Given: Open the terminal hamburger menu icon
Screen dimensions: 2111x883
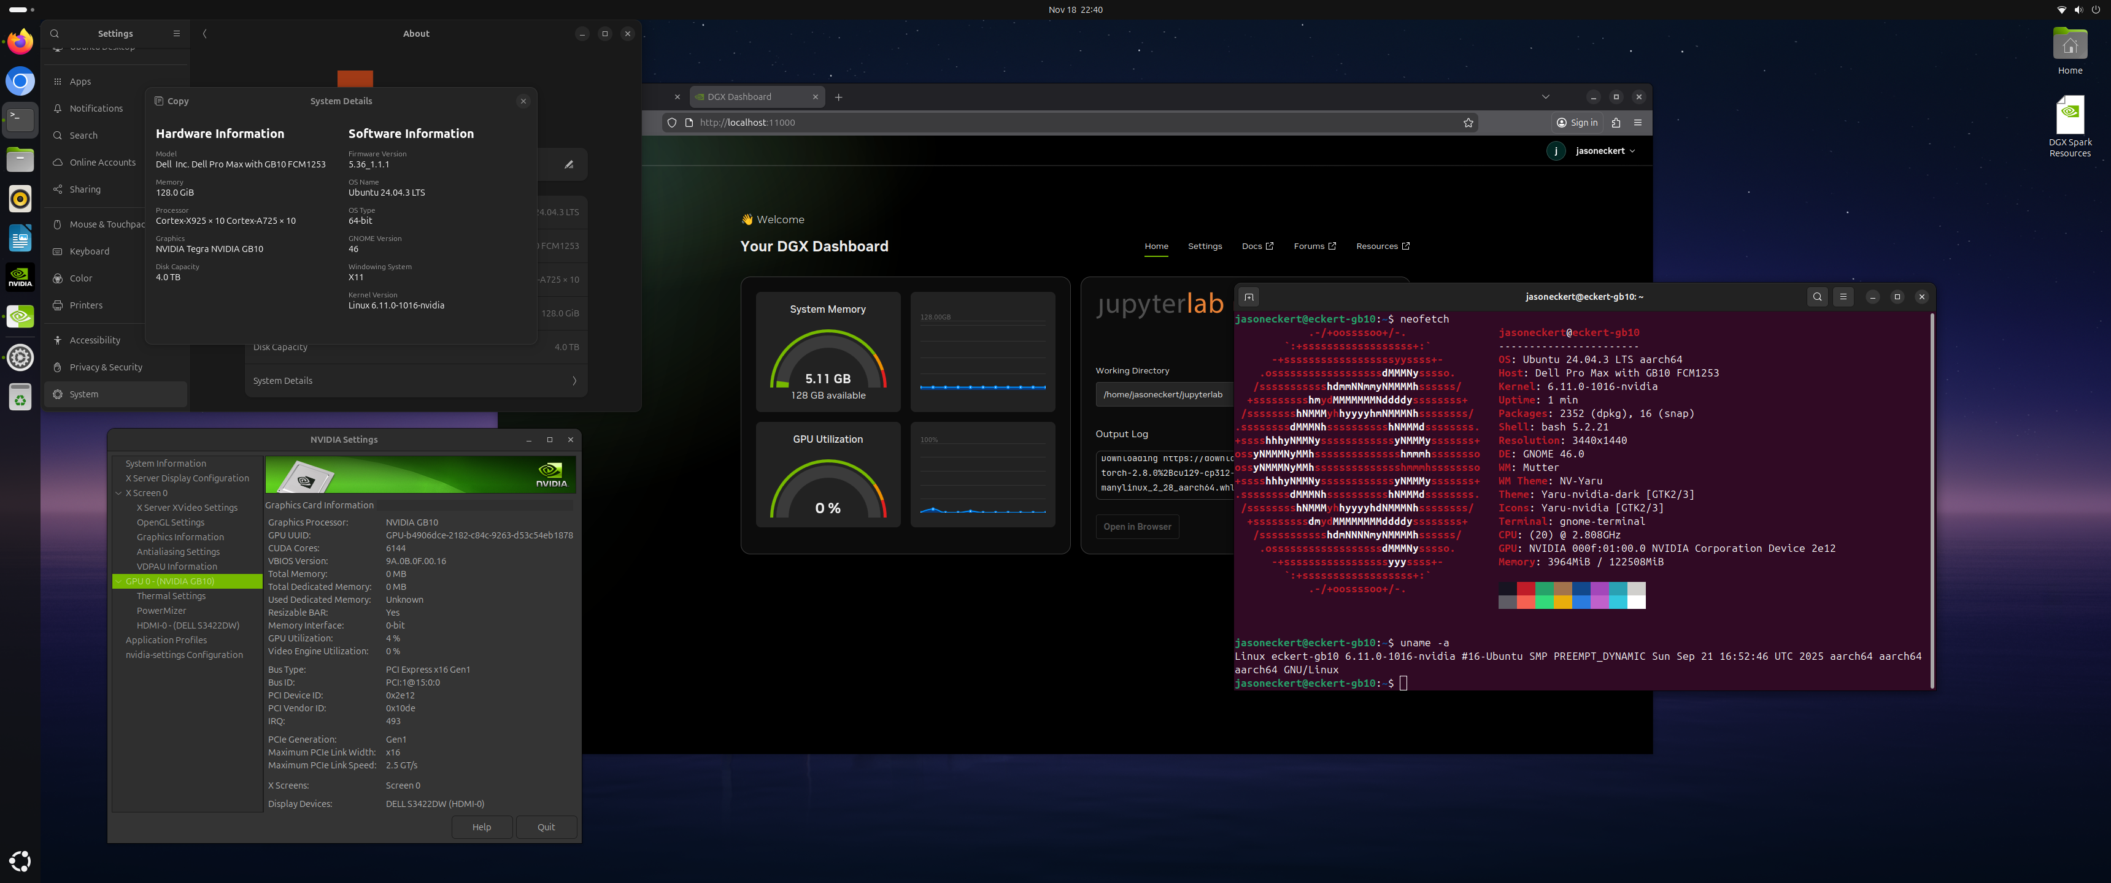Looking at the screenshot, I should (1843, 297).
